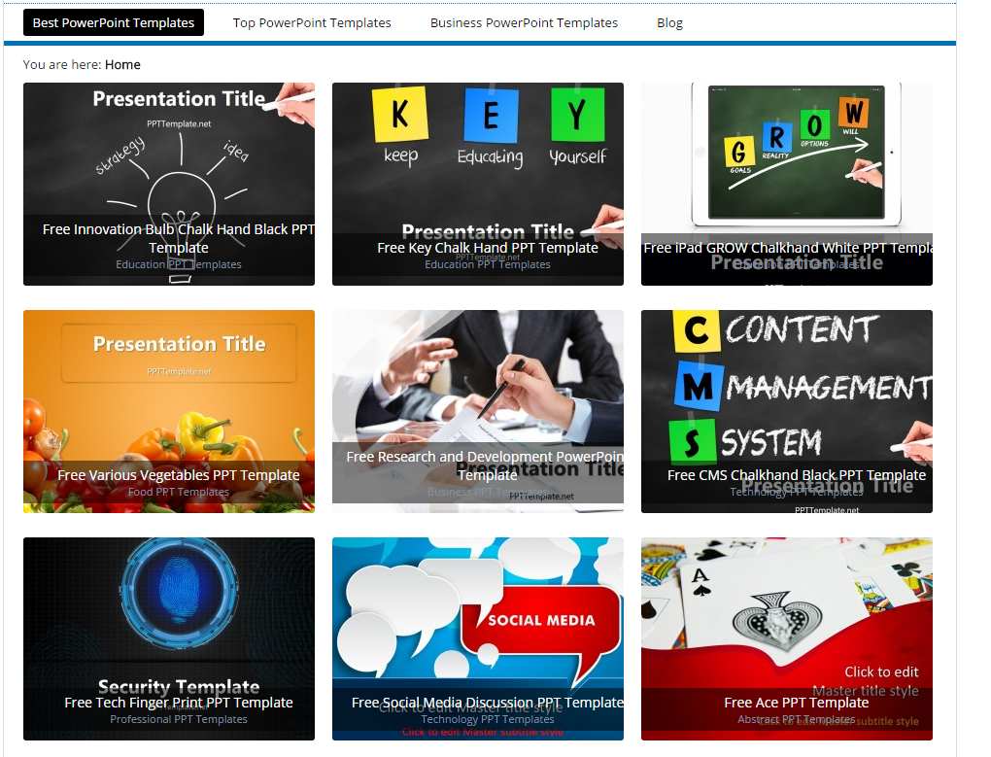
Task: Open Free Ace PPT Template link
Action: (797, 703)
